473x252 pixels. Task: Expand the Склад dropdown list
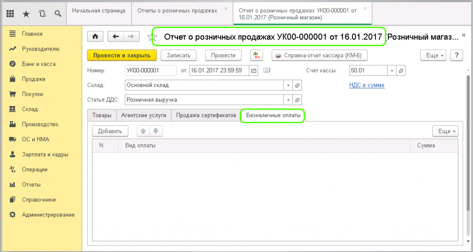coord(289,85)
